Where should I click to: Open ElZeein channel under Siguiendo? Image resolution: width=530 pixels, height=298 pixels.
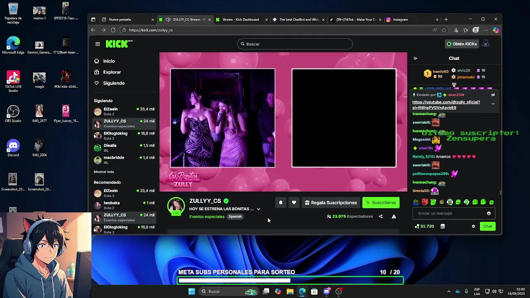[x=124, y=111]
